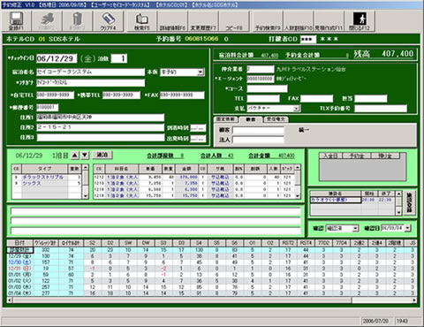Click the first blank memo line
The height and width of the screenshot is (327, 424).
pos(155,211)
